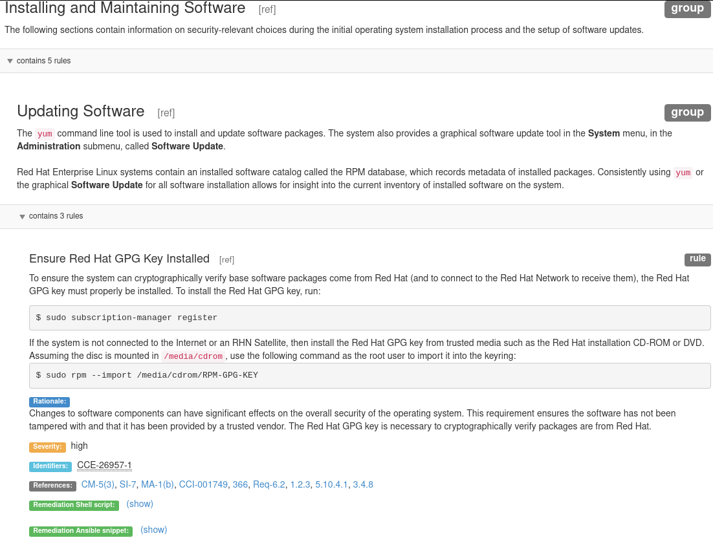713x540 pixels.
Task: Open the CM-5(3) reference link
Action: pos(98,484)
